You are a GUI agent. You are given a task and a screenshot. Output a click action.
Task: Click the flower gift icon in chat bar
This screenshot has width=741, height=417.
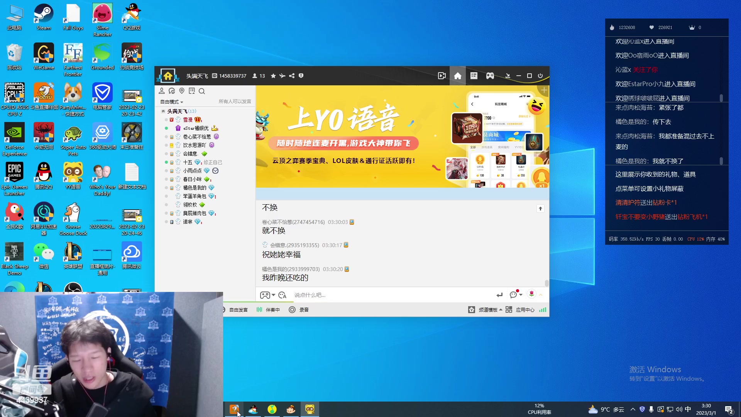tap(531, 294)
